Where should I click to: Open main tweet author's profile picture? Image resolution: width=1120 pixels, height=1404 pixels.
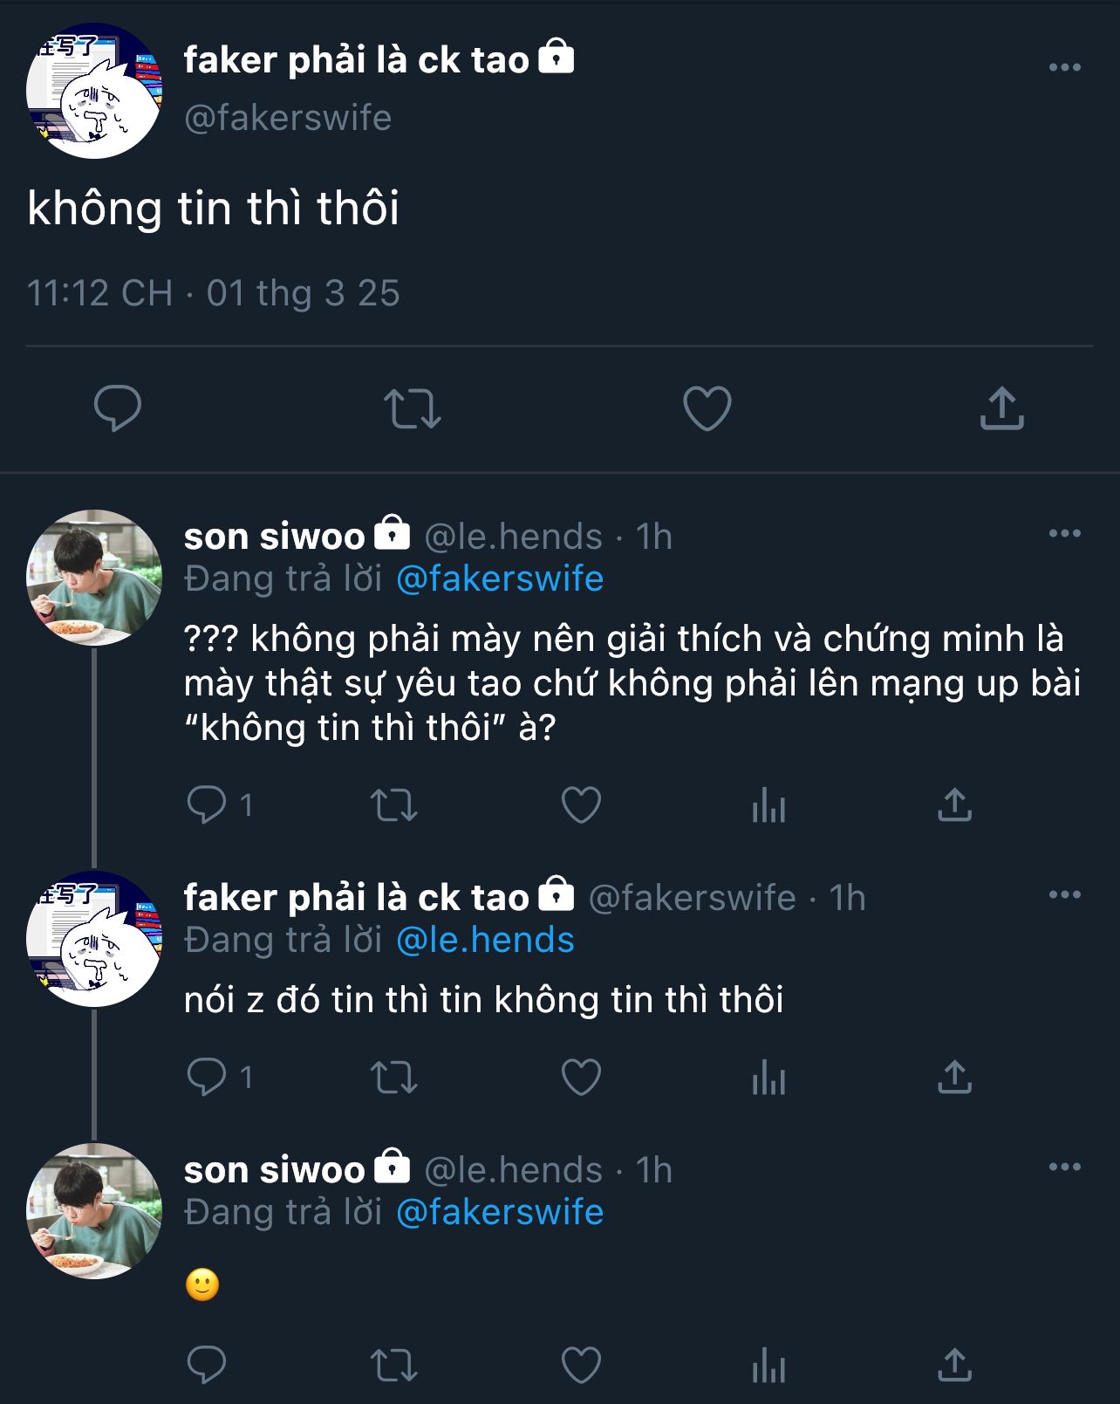click(x=94, y=91)
